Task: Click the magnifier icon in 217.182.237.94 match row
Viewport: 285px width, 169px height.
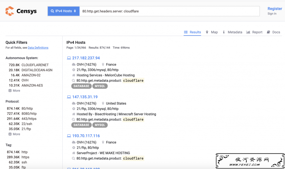Action: 73,81
